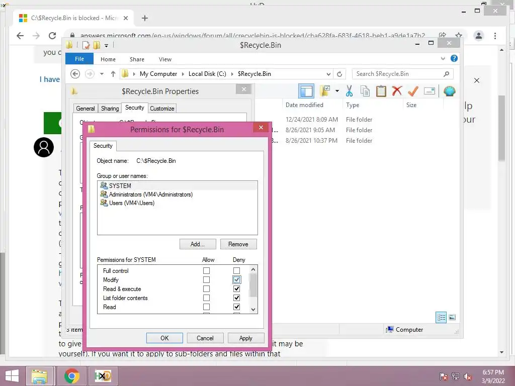
Task: Sort by Type column header
Action: point(373,105)
